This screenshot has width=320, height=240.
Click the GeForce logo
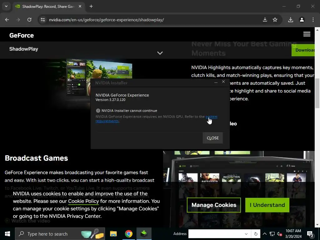pos(22,35)
